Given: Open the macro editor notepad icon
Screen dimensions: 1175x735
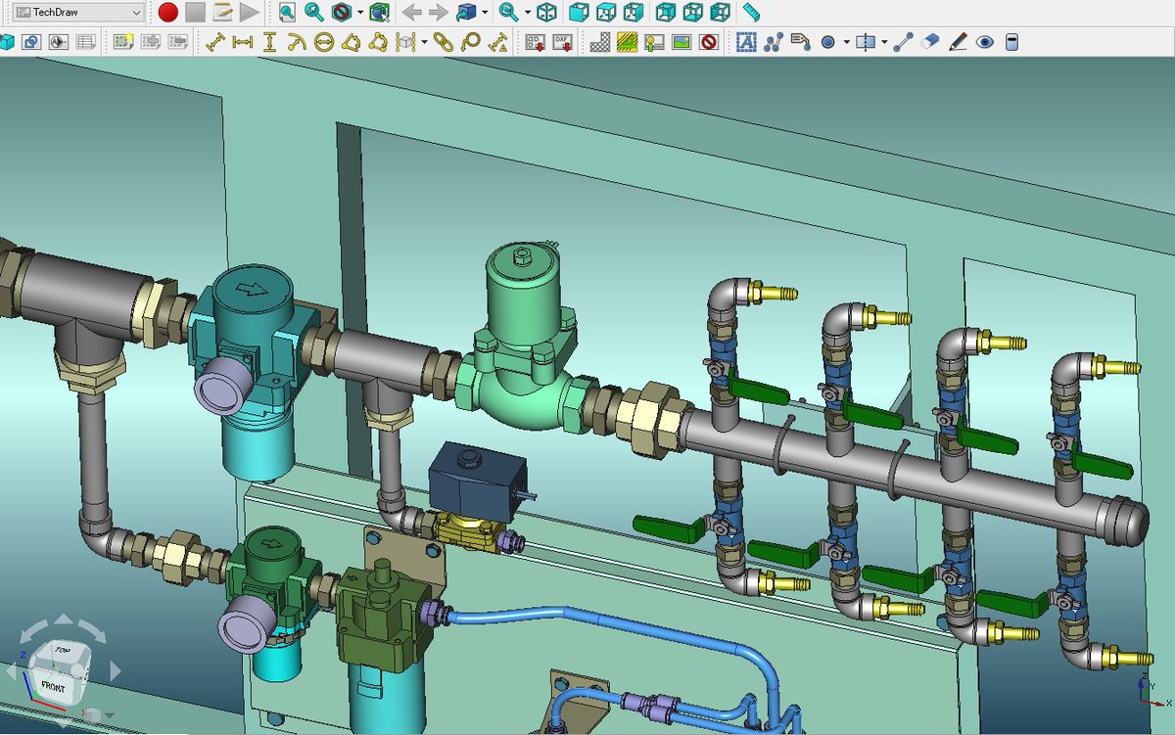Looking at the screenshot, I should click(222, 12).
